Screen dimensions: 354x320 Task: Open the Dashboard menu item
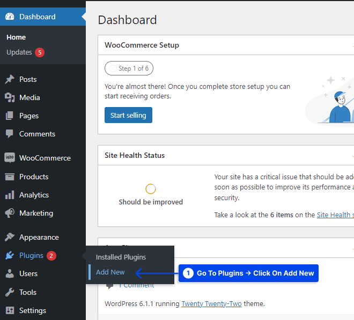click(x=43, y=17)
